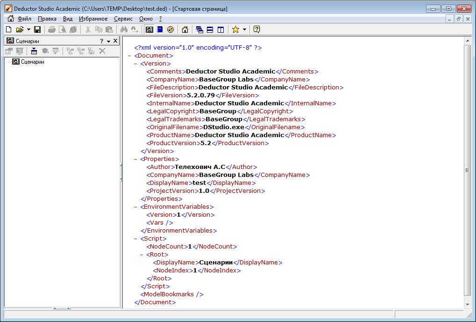The width and height of the screenshot is (476, 322).
Task: Go to the start page house icon
Action: 185,29
